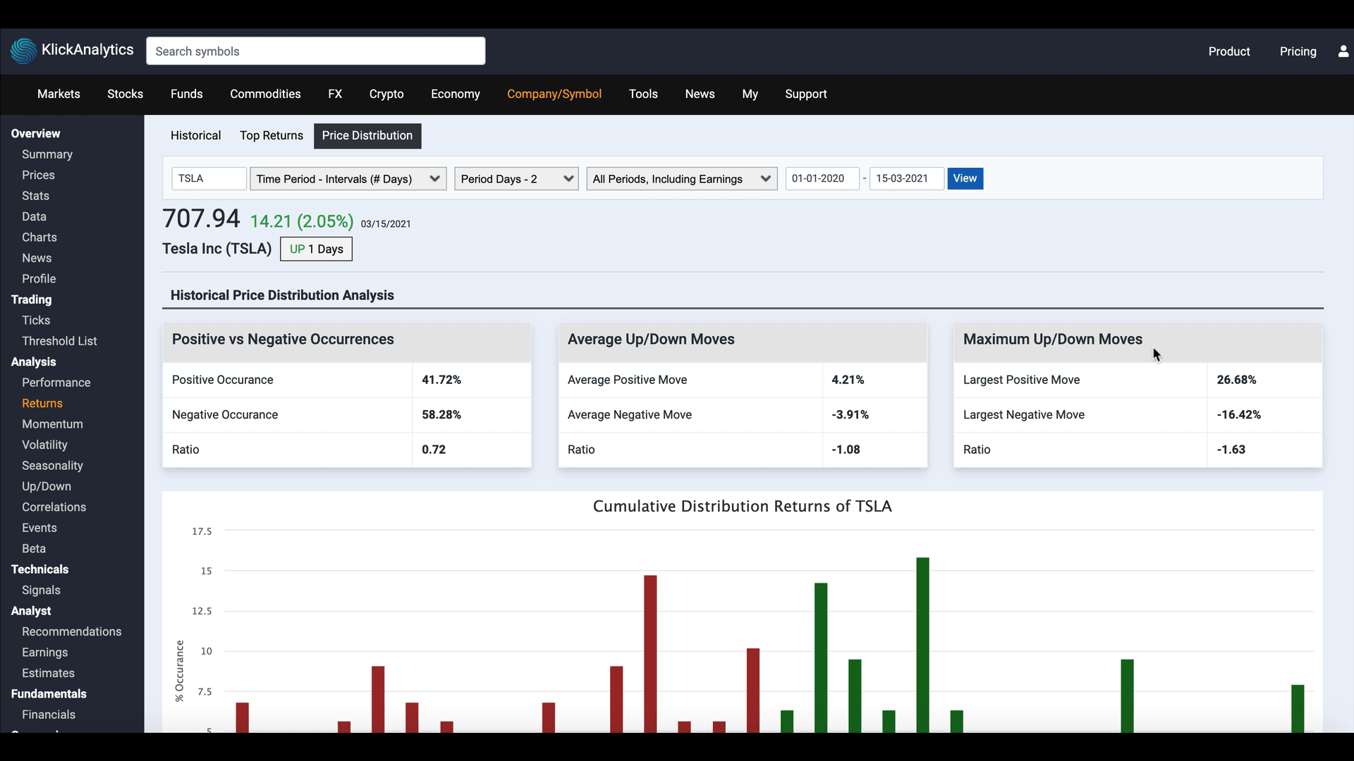
Task: Select Returns in the sidebar
Action: click(42, 403)
